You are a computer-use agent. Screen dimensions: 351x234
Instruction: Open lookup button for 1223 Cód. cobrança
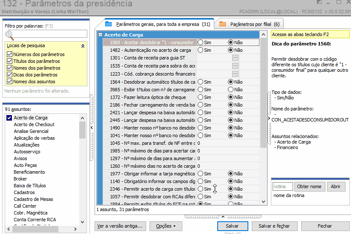coord(235,74)
